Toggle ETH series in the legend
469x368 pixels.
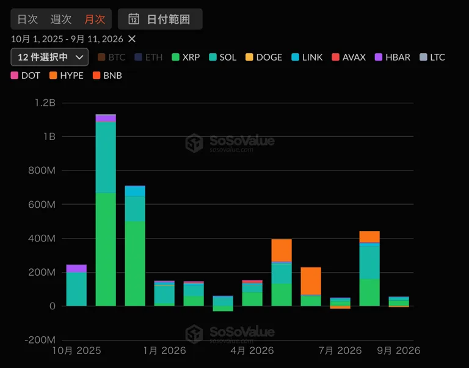coord(148,57)
